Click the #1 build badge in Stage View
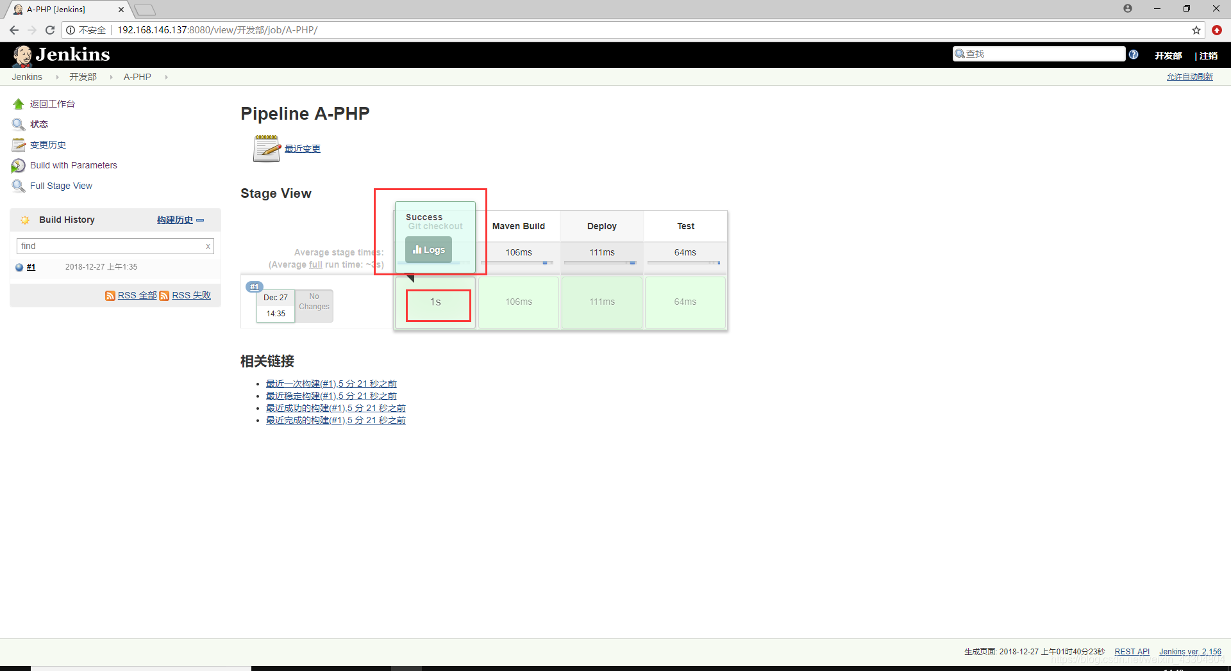1231x671 pixels. [x=255, y=287]
